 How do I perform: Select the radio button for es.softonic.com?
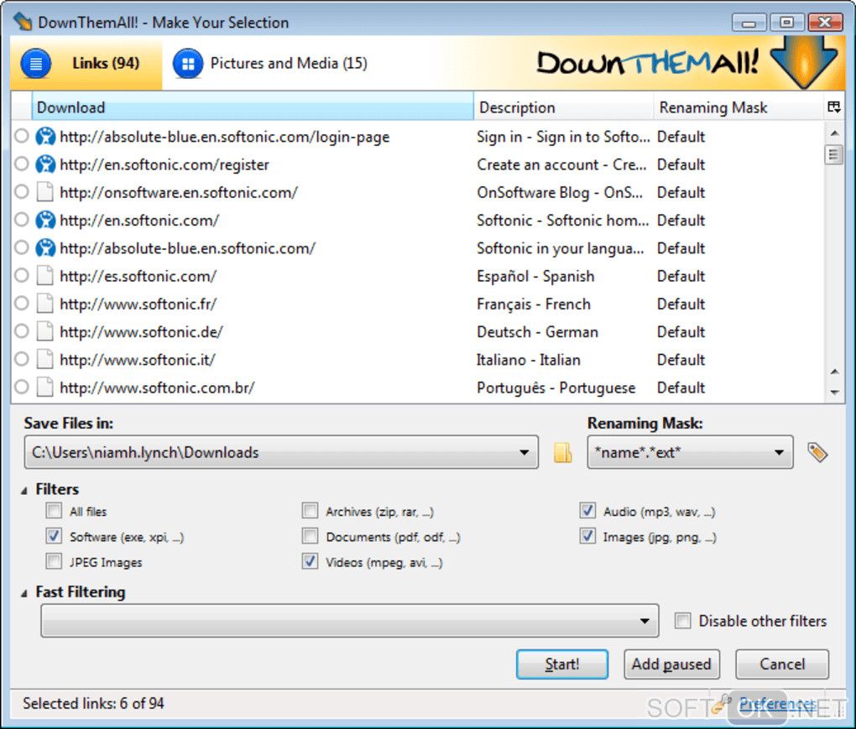21,275
